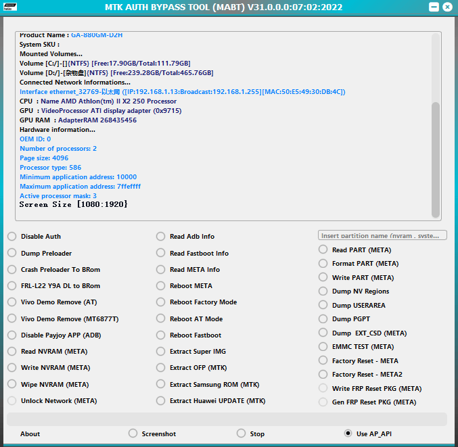Click the Screenshot option
Image resolution: width=458 pixels, height=447 pixels.
point(133,433)
